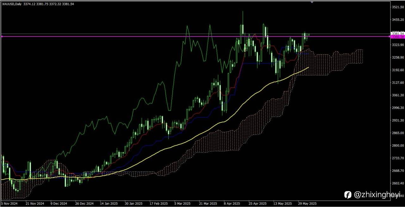Click the chart shift triangle marker at top

(312, 2)
